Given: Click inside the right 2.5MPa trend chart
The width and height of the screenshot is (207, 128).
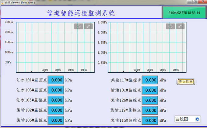Looking at the screenshot, I should 147,49.
